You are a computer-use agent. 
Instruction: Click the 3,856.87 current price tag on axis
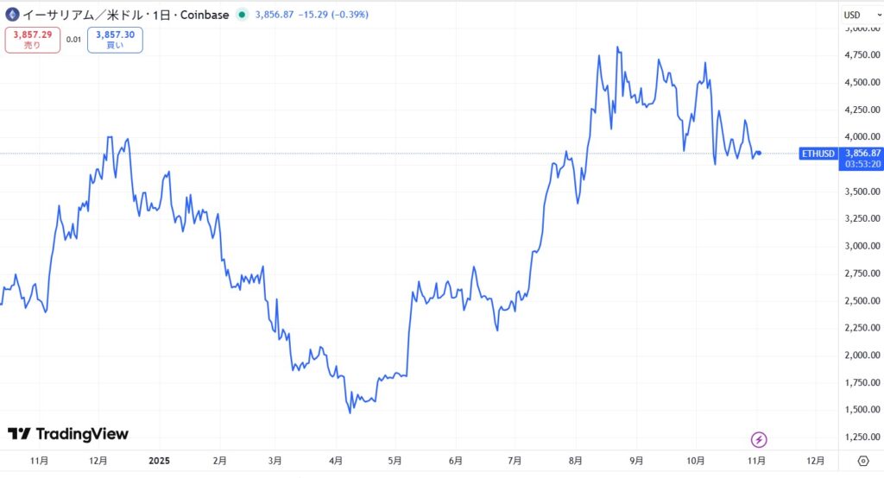point(862,153)
